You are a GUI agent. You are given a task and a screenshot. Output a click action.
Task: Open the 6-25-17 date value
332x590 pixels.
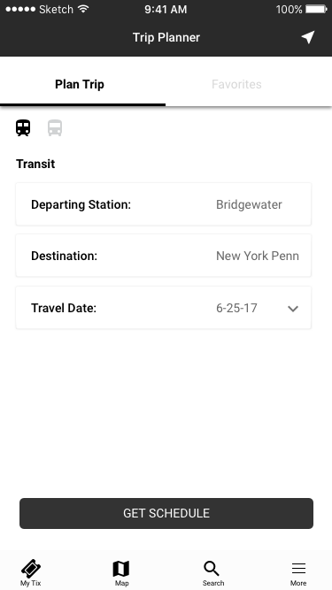(x=236, y=308)
